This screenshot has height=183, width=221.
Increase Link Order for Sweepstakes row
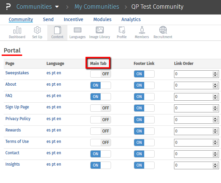pos(215,73)
